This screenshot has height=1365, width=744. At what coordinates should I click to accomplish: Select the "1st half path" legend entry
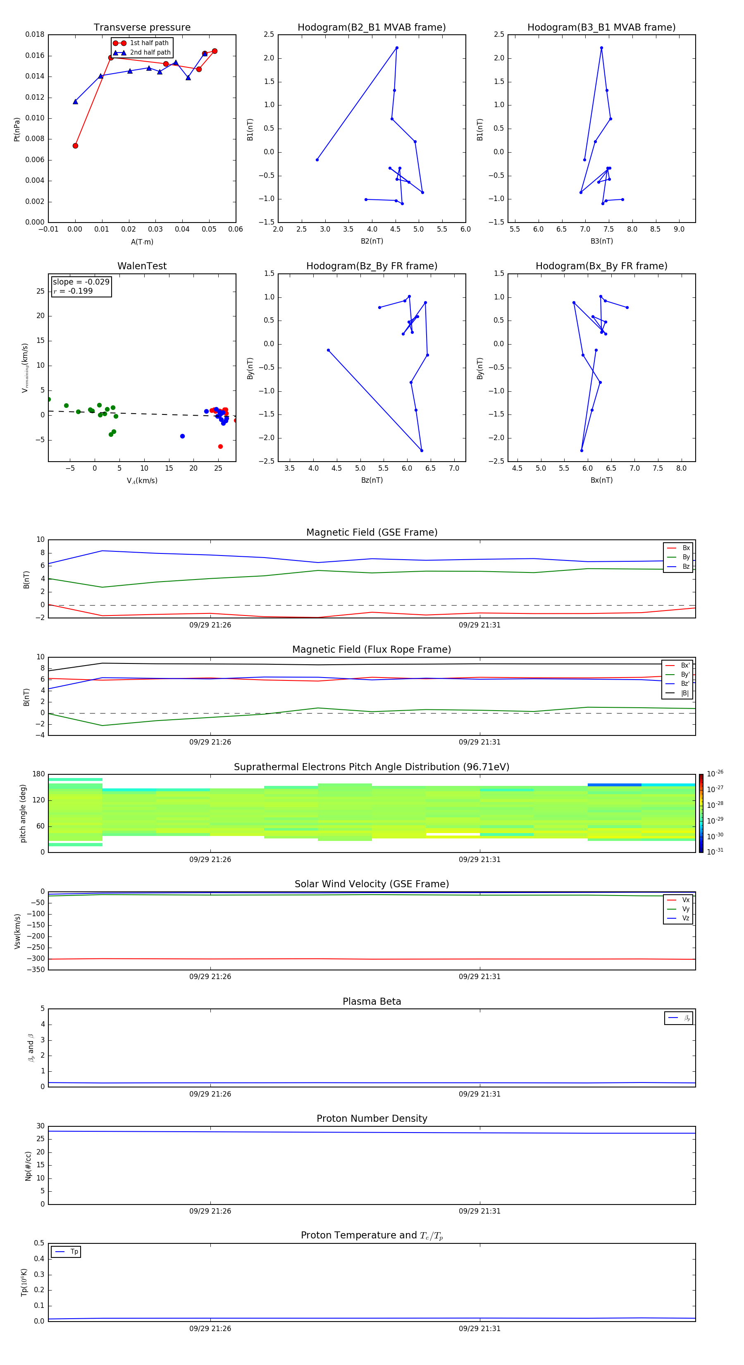(x=141, y=43)
